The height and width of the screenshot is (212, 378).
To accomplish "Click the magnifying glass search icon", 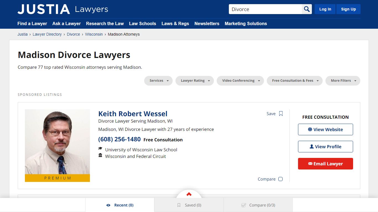I will tap(307, 9).
